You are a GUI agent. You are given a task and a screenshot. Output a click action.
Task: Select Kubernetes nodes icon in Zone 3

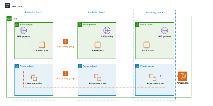tap(153, 77)
